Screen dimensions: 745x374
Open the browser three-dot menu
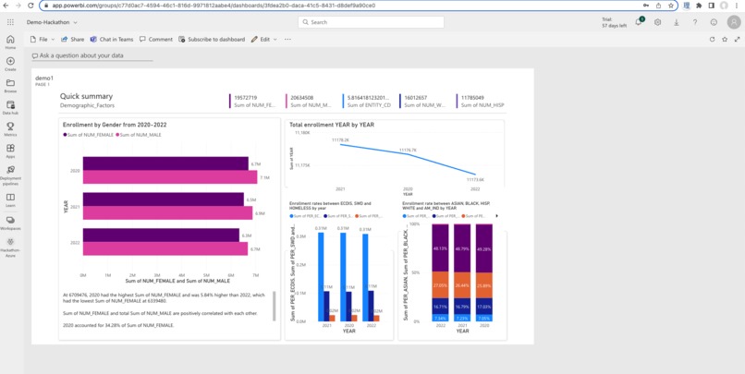pos(738,6)
